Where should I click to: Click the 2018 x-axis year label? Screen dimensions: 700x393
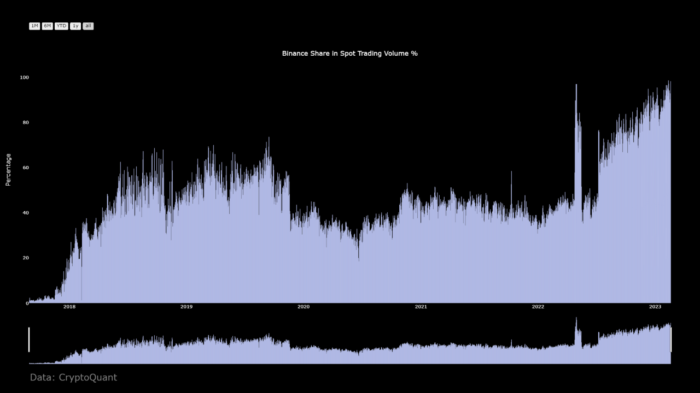tap(69, 307)
